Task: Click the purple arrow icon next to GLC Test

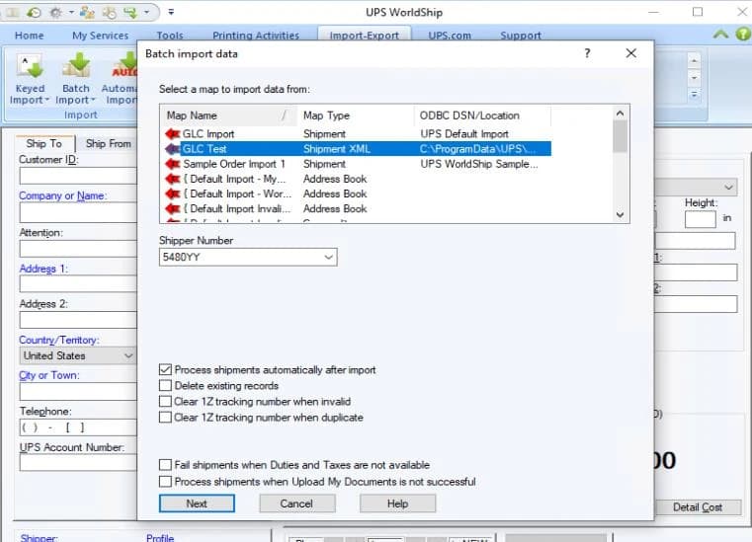Action: click(172, 148)
